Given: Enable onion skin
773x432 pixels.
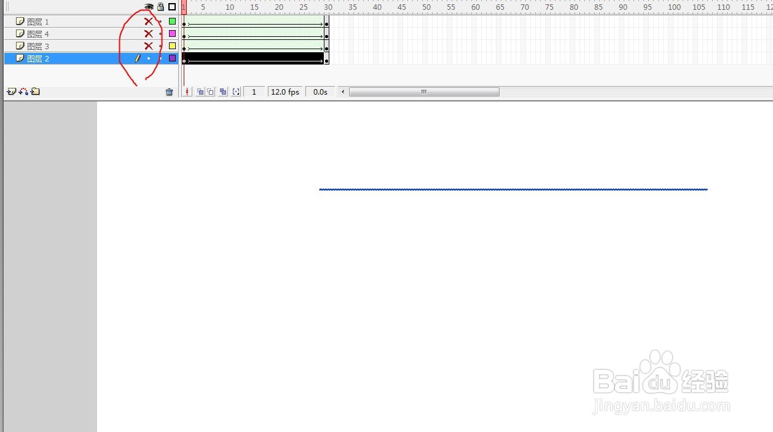Looking at the screenshot, I should (200, 92).
